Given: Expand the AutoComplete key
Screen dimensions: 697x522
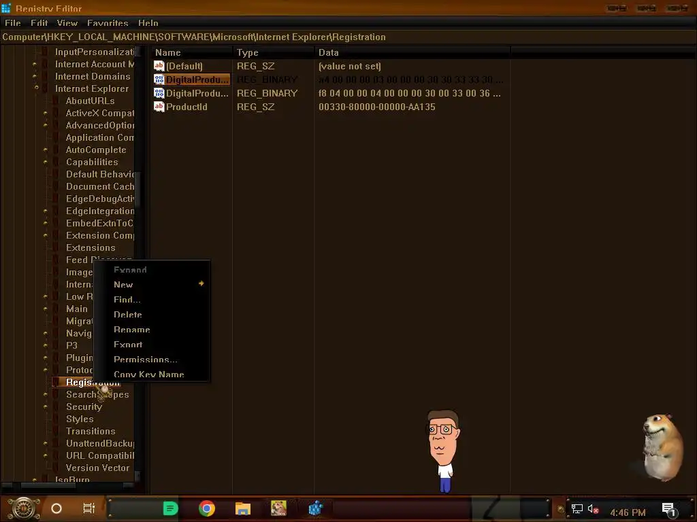Looking at the screenshot, I should point(46,150).
